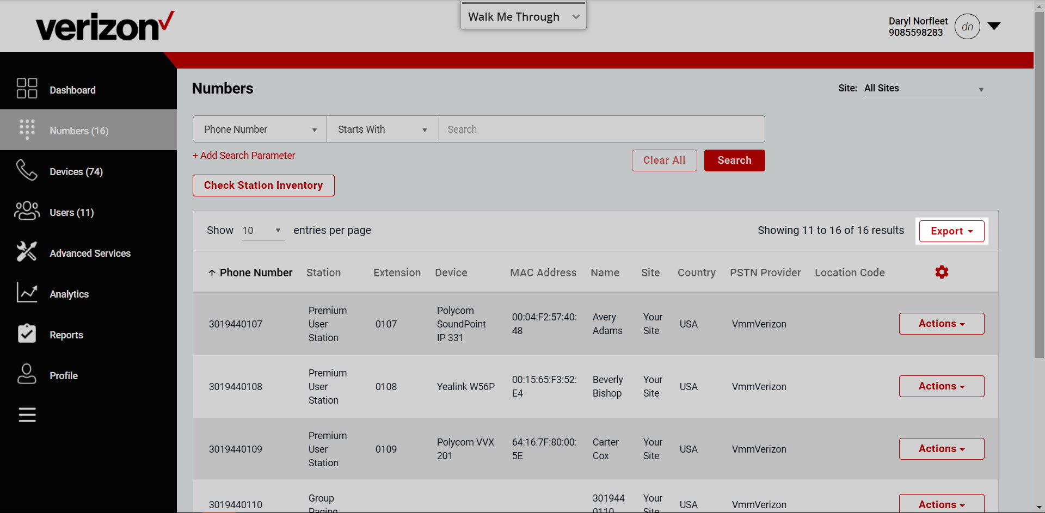This screenshot has width=1045, height=513.
Task: Click the dn user avatar circle
Action: (967, 27)
